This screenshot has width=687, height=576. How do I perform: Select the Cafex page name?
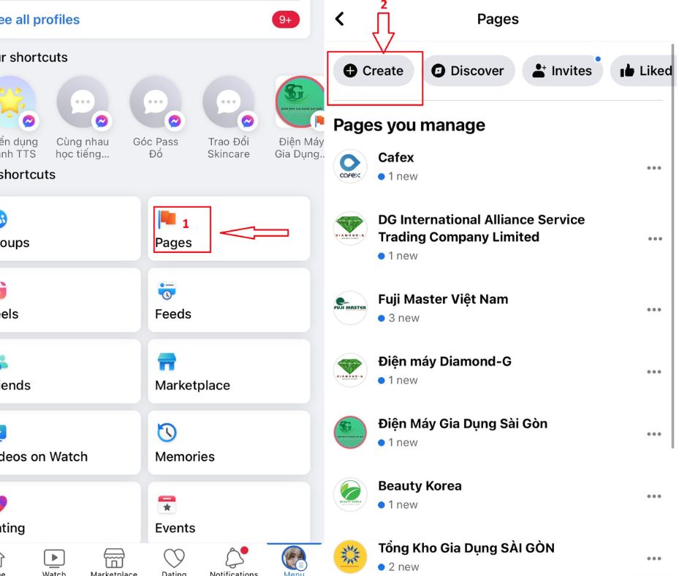coord(395,157)
